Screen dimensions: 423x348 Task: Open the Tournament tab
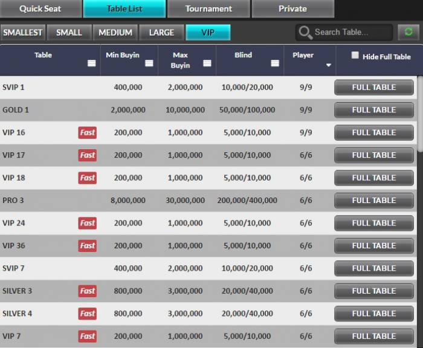point(208,8)
